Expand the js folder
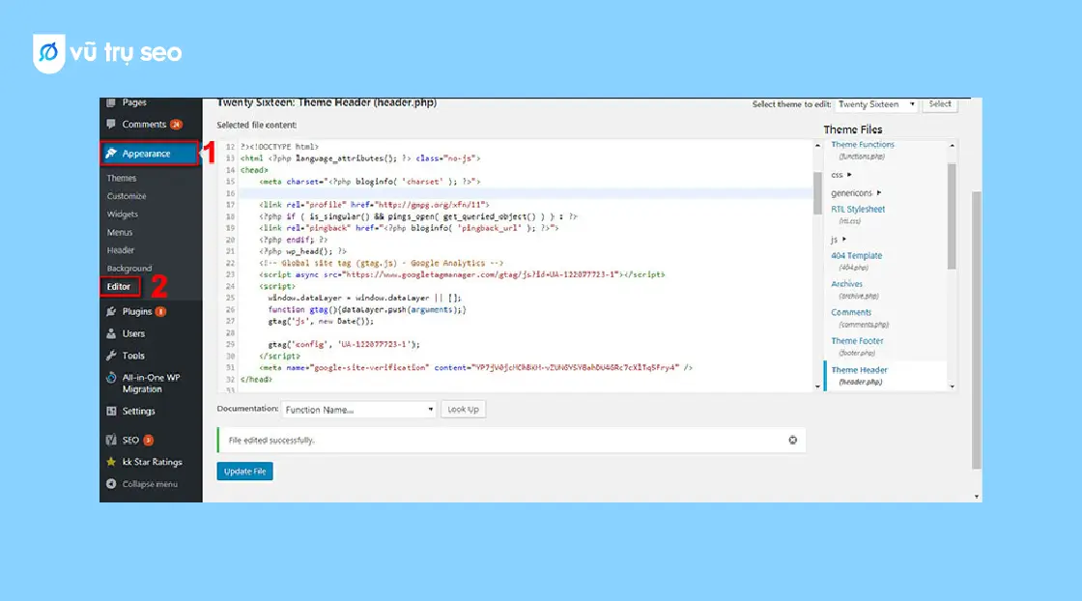The image size is (1082, 601). 838,240
